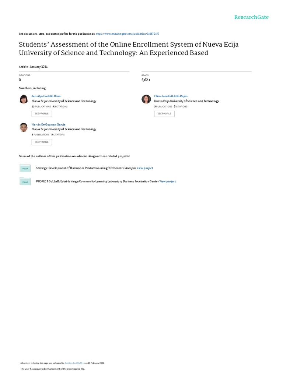Screen dimensions: 283x377
Task: Click the Reads count value
Action: coord(146,80)
